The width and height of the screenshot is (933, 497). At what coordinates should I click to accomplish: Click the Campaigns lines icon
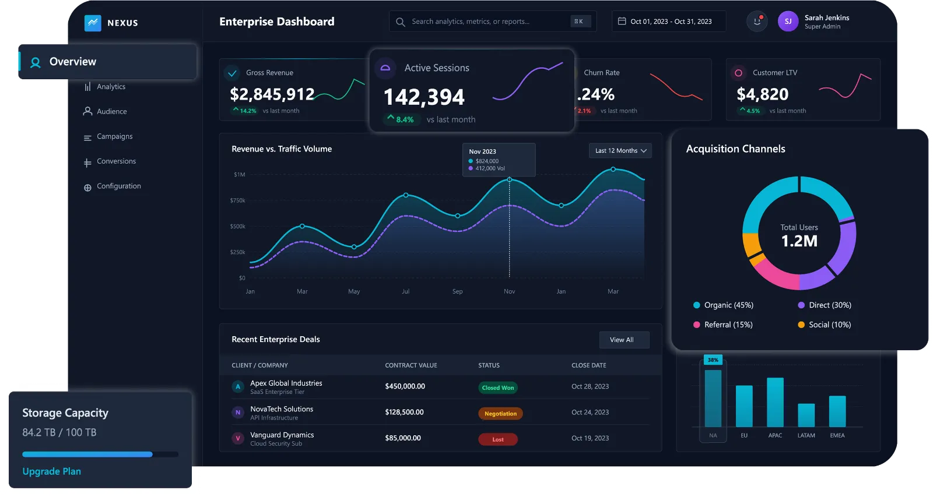[87, 138]
